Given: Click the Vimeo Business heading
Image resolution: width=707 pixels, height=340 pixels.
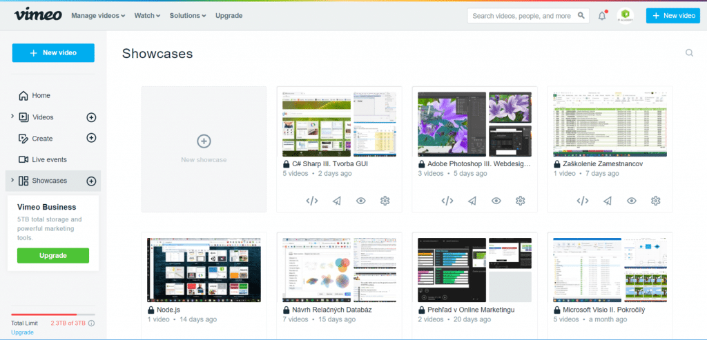Looking at the screenshot, I should tap(47, 207).
